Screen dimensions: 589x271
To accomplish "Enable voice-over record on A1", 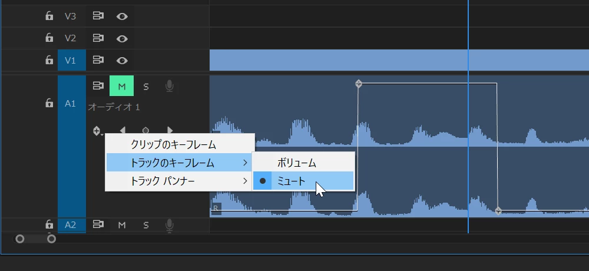I will (170, 87).
